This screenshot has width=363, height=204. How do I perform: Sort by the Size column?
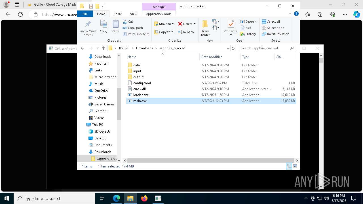[x=285, y=57]
